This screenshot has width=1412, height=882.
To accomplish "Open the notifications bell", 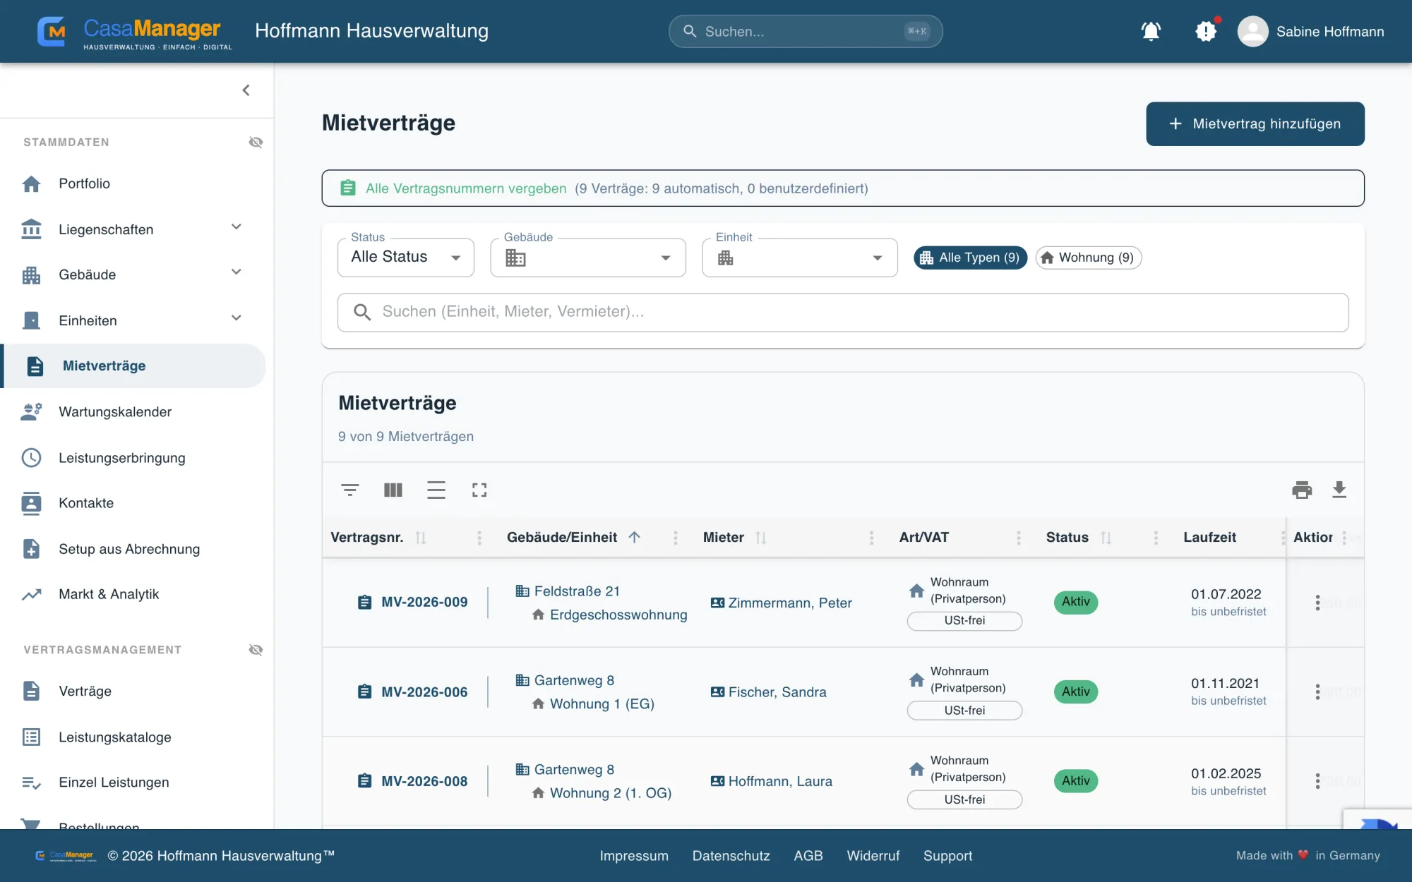I will click(1151, 31).
